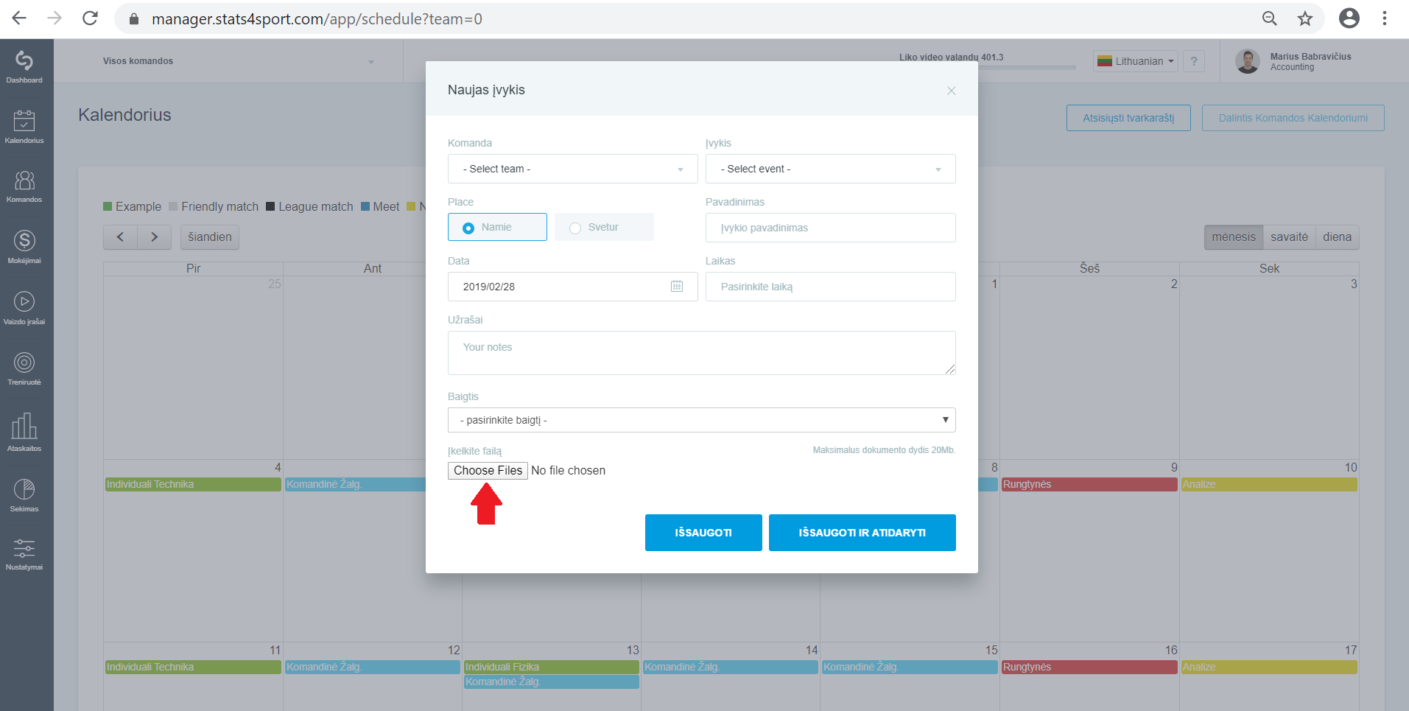Open Mokėjimai payments icon
The image size is (1409, 711).
coord(24,240)
